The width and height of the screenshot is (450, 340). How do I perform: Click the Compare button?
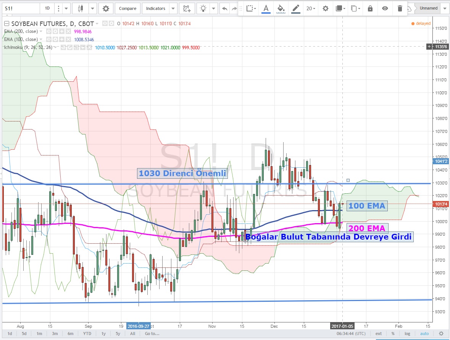[127, 8]
